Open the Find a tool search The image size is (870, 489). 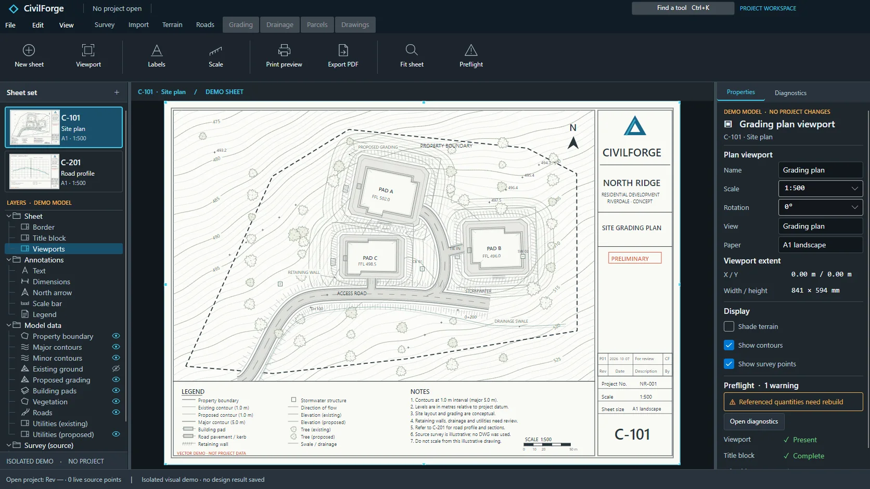click(683, 8)
